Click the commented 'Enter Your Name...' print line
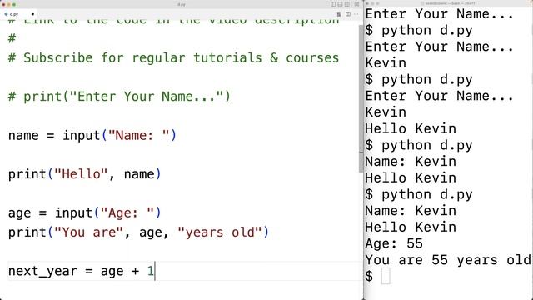The height and width of the screenshot is (300, 533). [x=119, y=97]
